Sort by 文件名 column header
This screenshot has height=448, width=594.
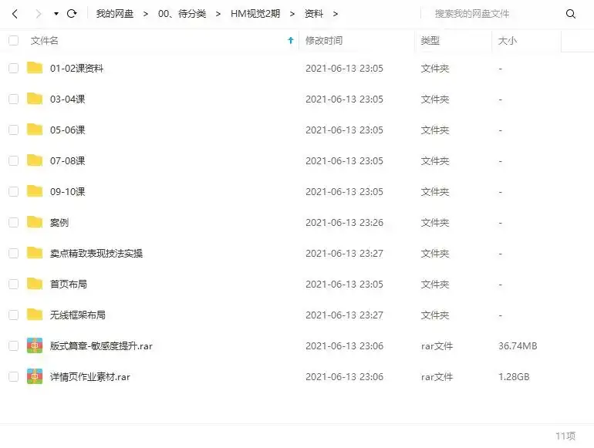coord(44,41)
